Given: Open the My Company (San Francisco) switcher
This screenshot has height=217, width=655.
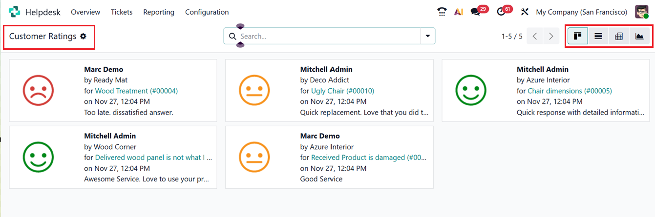Looking at the screenshot, I should [581, 12].
